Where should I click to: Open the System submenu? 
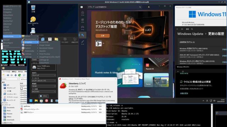click(x=30, y=48)
